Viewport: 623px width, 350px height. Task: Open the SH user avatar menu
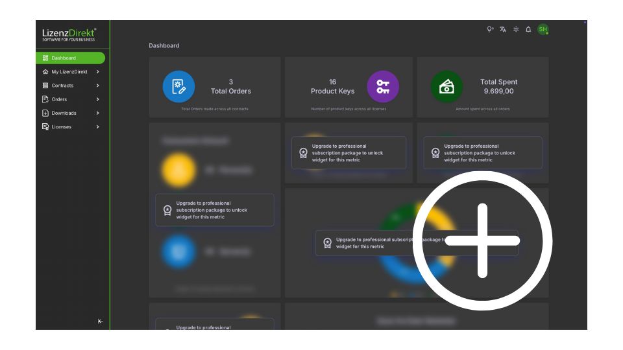point(543,29)
